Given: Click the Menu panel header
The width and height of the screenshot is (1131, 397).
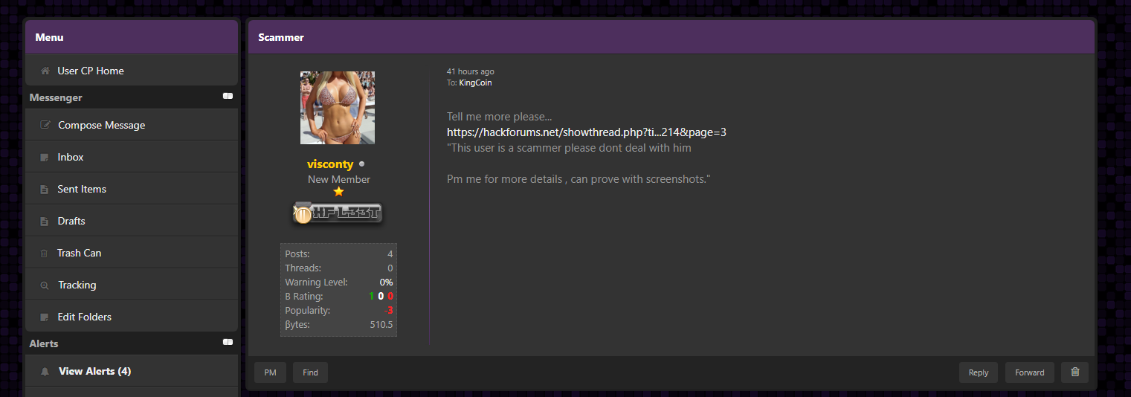Looking at the screenshot, I should 132,37.
